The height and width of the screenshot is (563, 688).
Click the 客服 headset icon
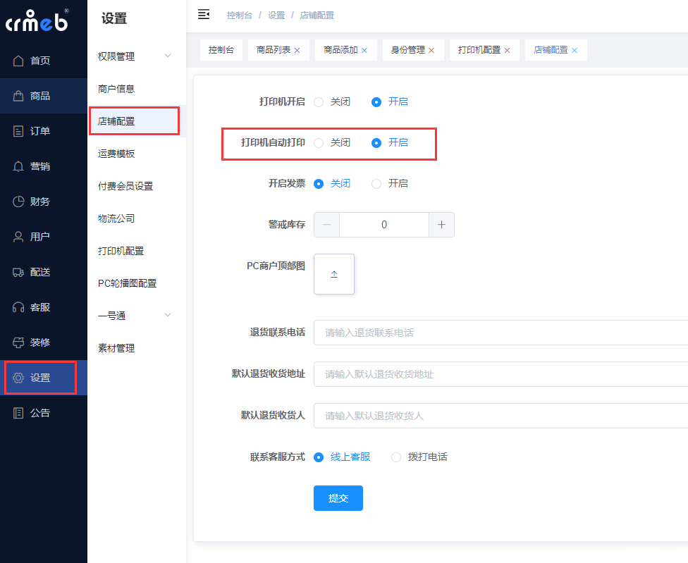click(x=19, y=307)
